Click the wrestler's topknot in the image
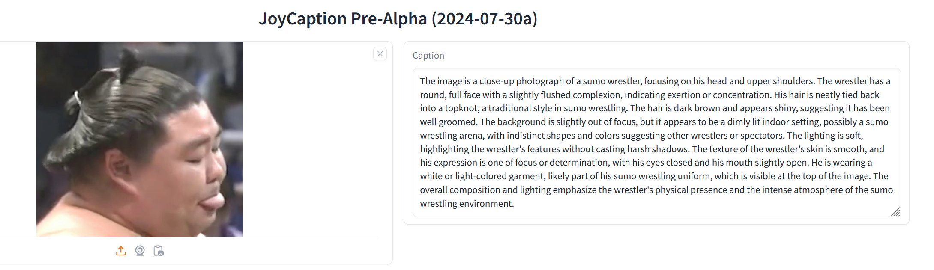 point(129,63)
